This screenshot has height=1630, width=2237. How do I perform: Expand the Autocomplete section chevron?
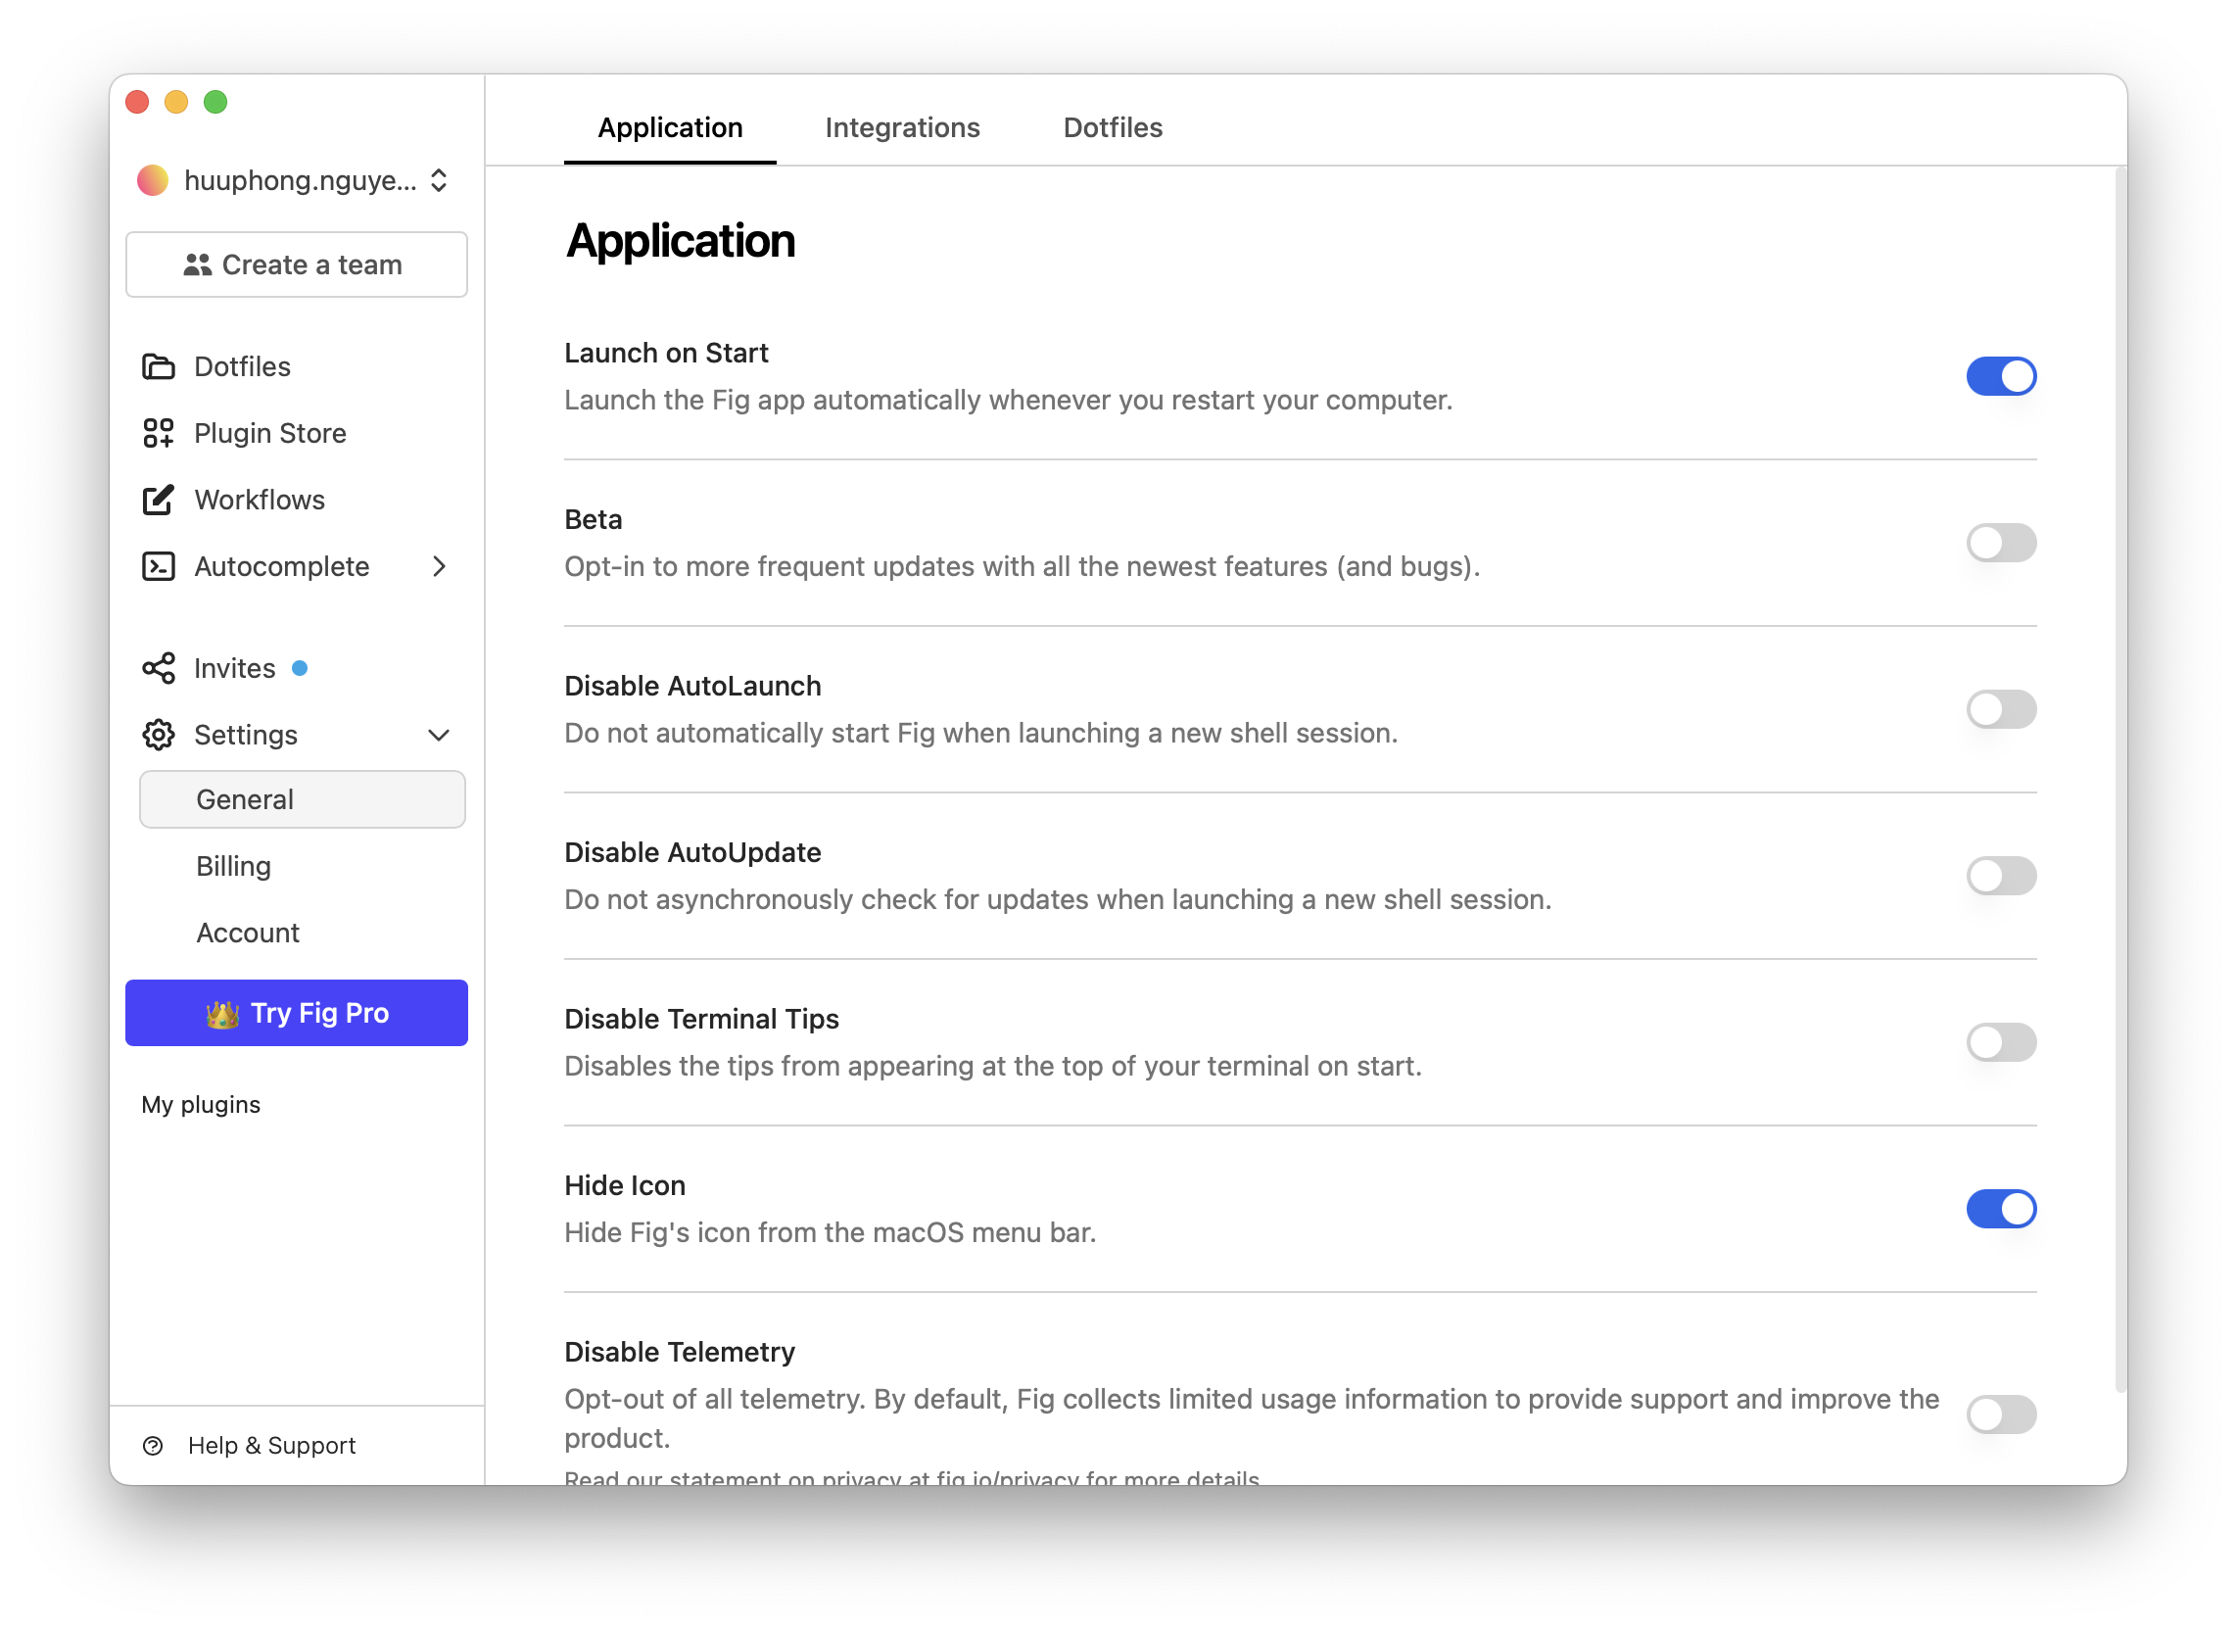(x=440, y=566)
